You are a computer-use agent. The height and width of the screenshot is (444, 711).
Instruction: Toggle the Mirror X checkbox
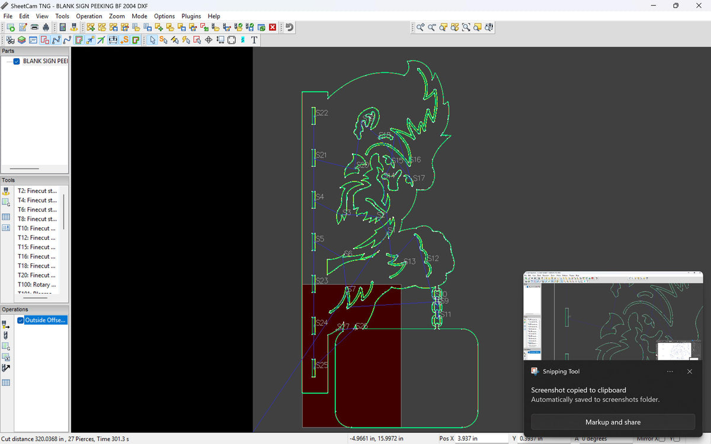(662, 439)
